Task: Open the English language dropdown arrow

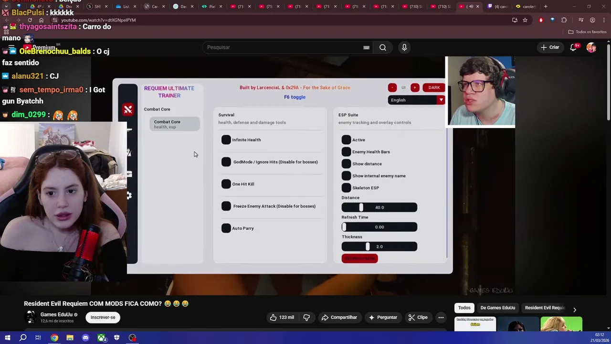Action: click(441, 100)
